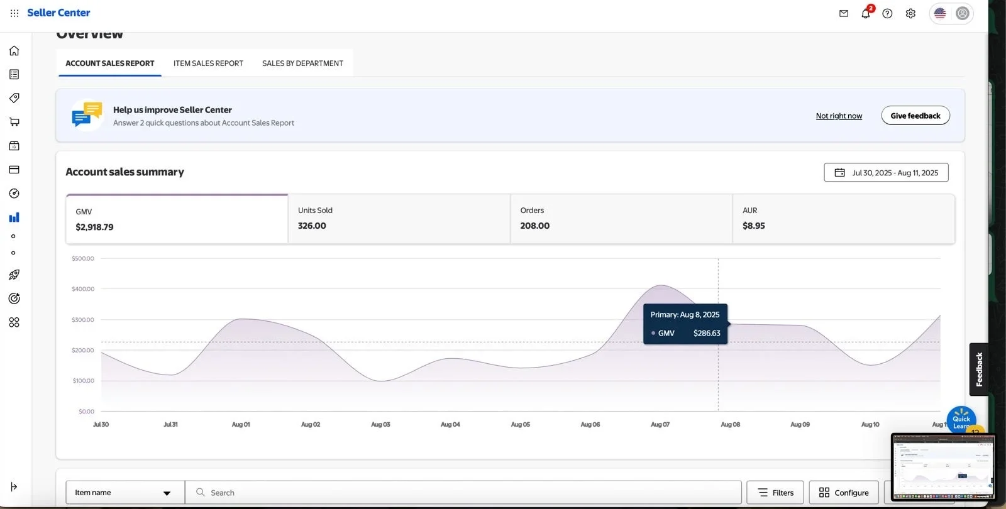This screenshot has width=1006, height=509.
Task: Click the rocket growth sidebar icon
Action: [14, 275]
